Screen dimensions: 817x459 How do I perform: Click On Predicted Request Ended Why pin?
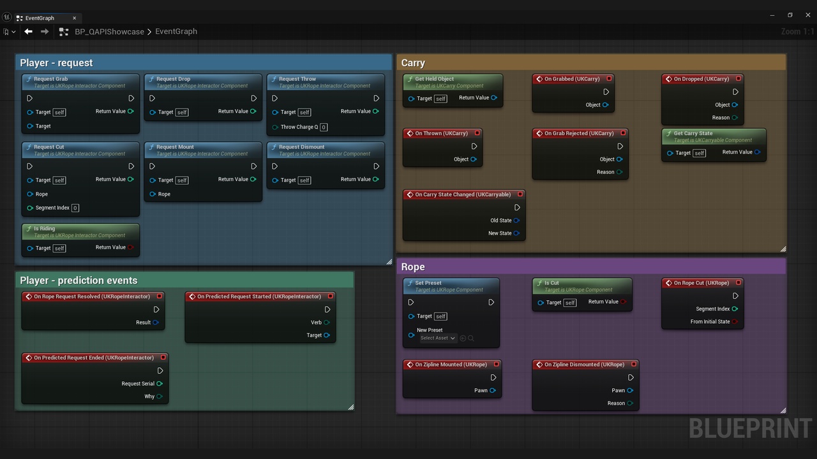[160, 396]
